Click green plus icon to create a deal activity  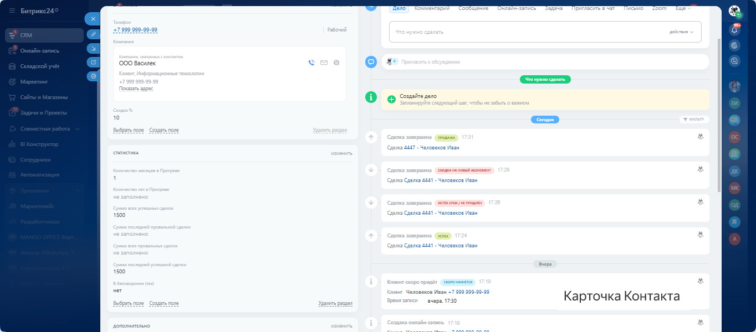click(391, 99)
